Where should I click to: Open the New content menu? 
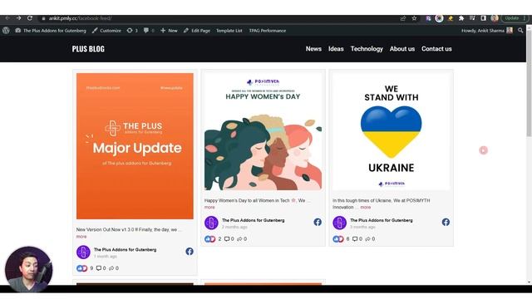[169, 31]
